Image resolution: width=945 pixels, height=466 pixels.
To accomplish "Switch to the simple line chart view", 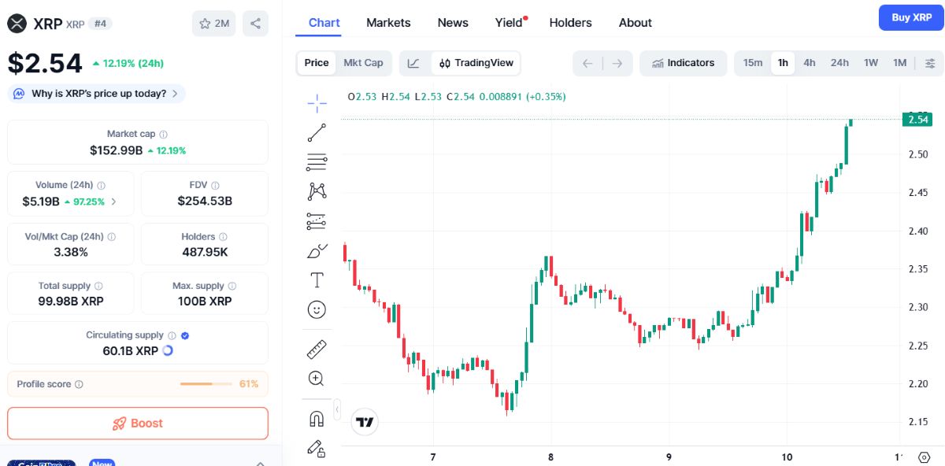I will (415, 63).
